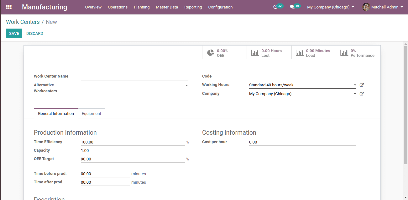Expand the Working Hours dropdown arrow
Viewport: 408px width, 200px height.
click(x=355, y=85)
